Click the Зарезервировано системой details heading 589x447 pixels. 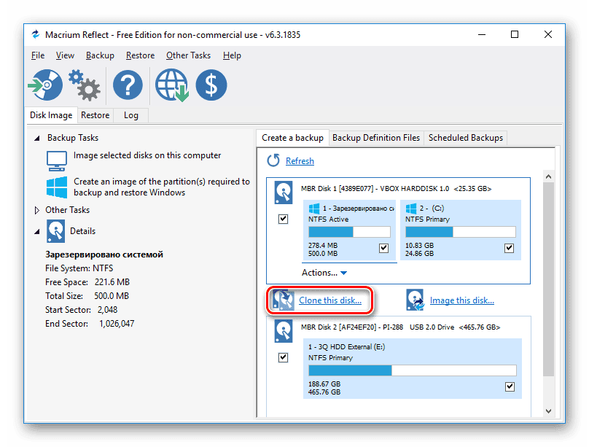104,254
